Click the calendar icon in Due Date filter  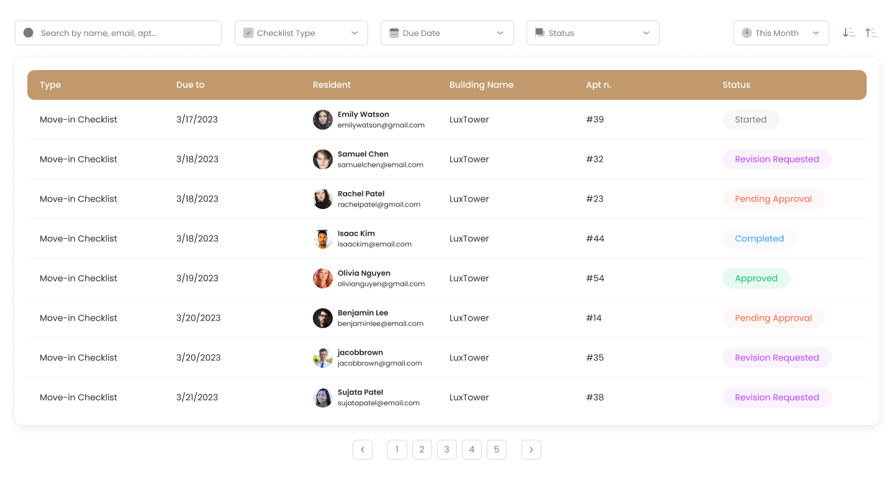(394, 32)
